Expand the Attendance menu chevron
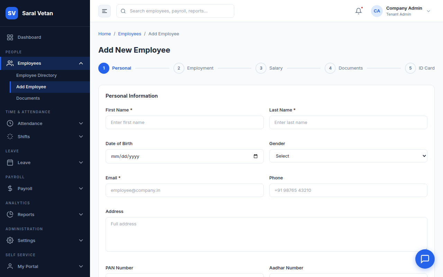 [x=81, y=124]
